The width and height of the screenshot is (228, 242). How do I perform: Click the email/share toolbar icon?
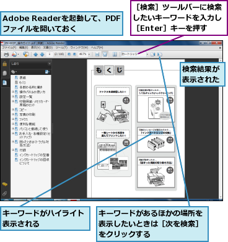(x=14, y=54)
